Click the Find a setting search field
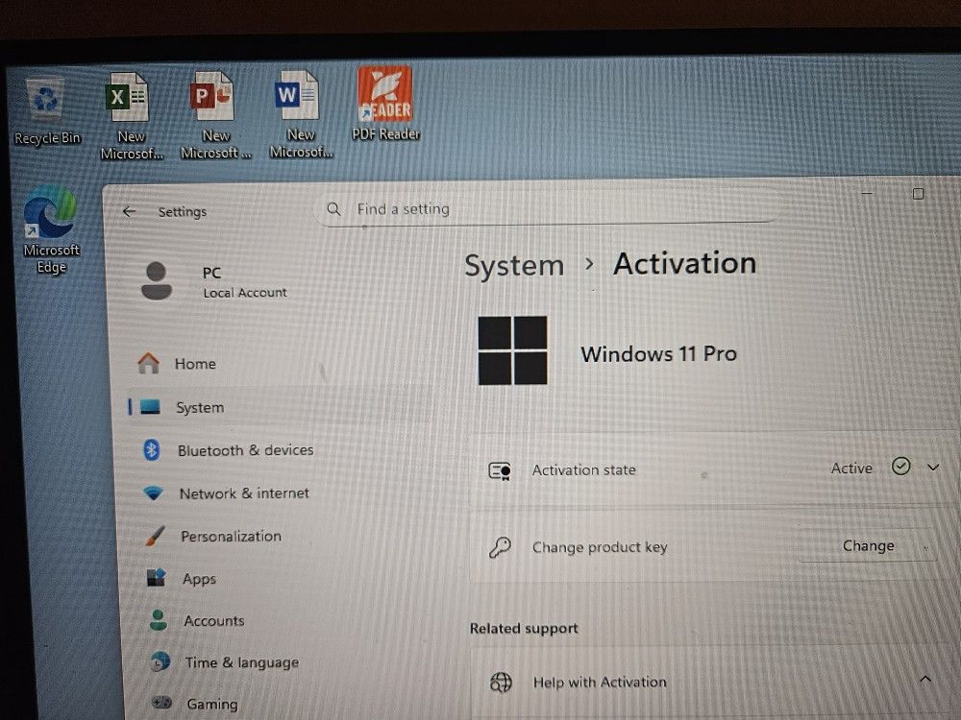 404,208
